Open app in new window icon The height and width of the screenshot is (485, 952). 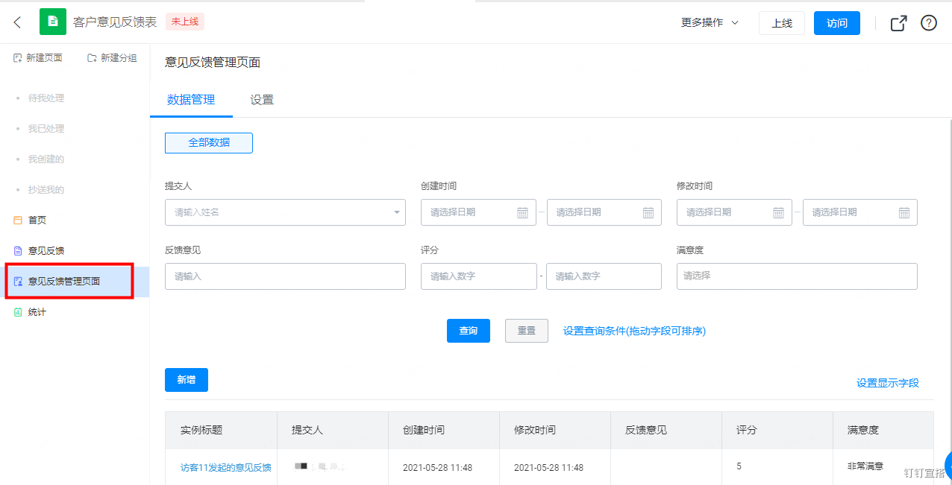click(899, 23)
